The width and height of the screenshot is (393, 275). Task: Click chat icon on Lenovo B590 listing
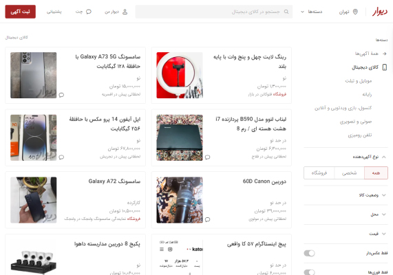coord(208,157)
